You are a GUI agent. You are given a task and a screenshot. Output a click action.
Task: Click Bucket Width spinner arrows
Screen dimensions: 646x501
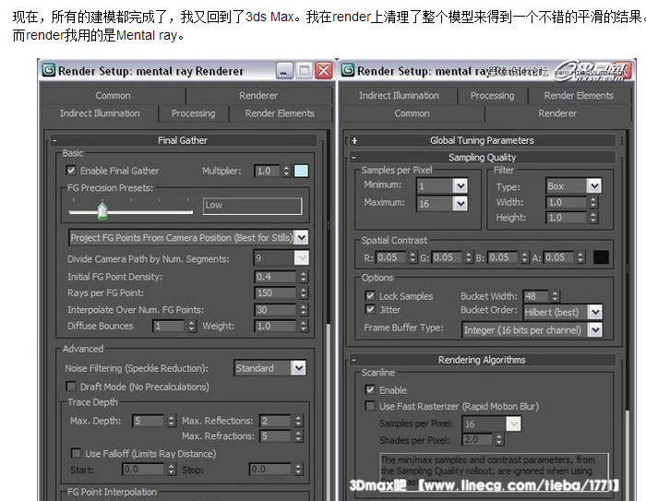click(x=555, y=296)
